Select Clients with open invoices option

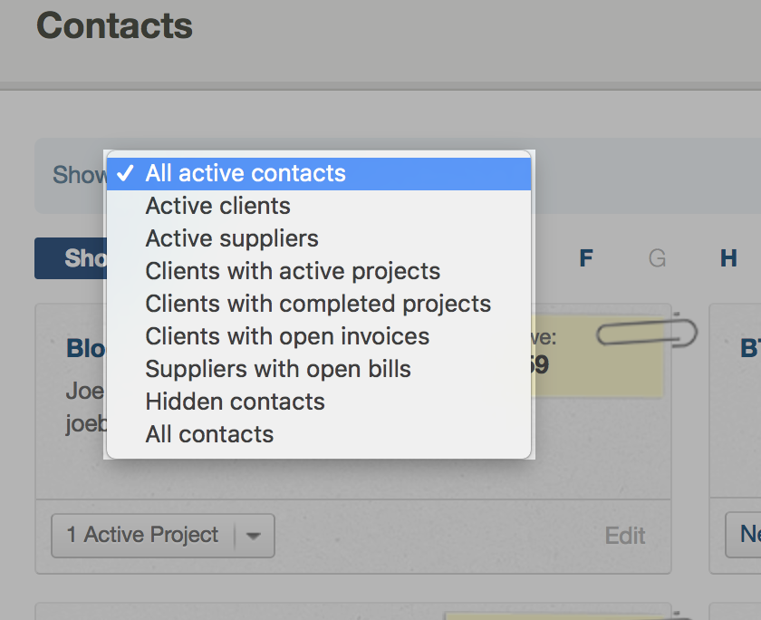[287, 336]
